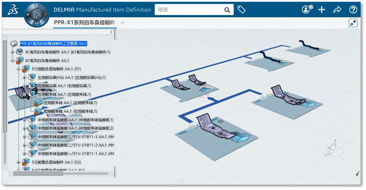
Task: Select the PPR-X1系列白车身自制件 tab
Action: point(84,22)
